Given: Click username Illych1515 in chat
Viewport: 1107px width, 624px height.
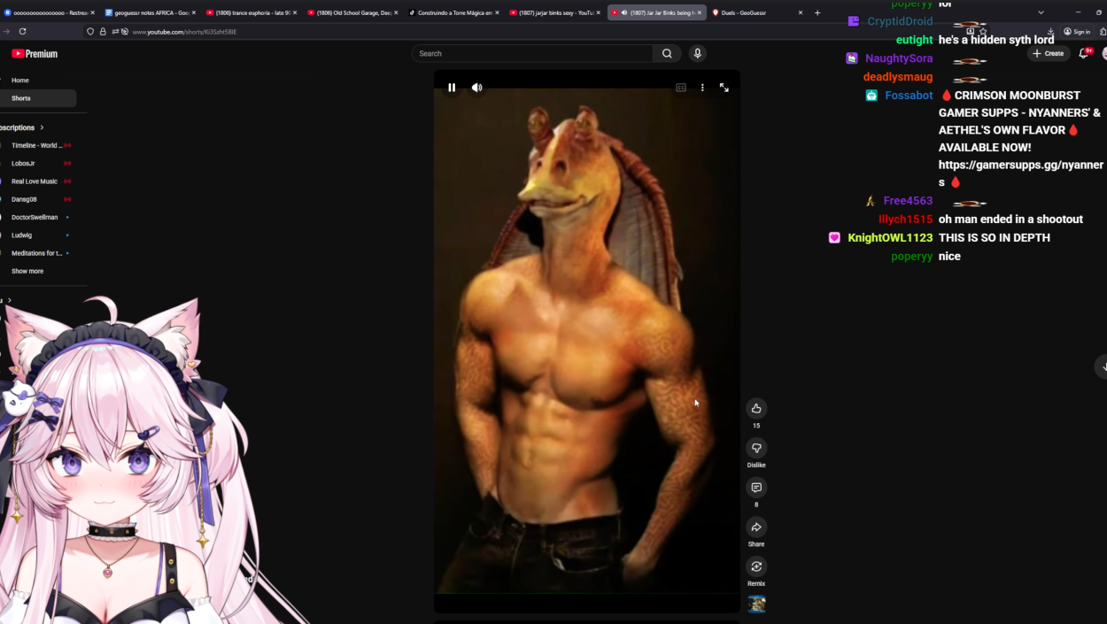Looking at the screenshot, I should tap(906, 220).
